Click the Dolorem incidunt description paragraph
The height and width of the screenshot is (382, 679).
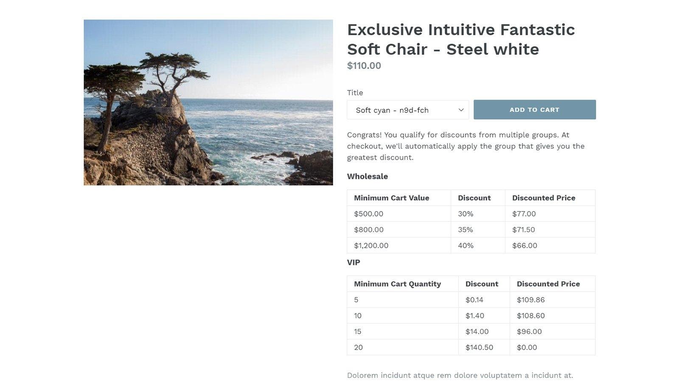(460, 375)
